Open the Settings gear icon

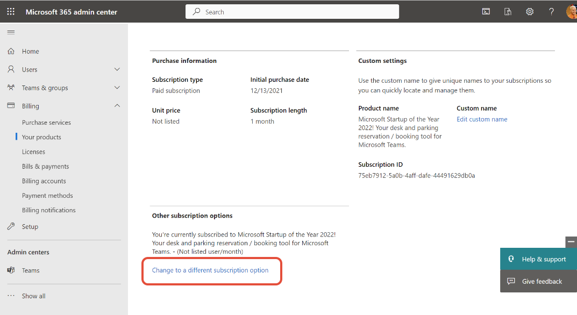530,12
